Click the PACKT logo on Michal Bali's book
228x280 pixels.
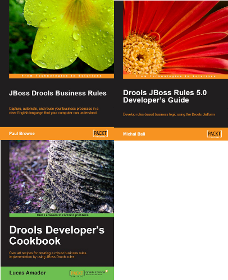[x=215, y=134]
